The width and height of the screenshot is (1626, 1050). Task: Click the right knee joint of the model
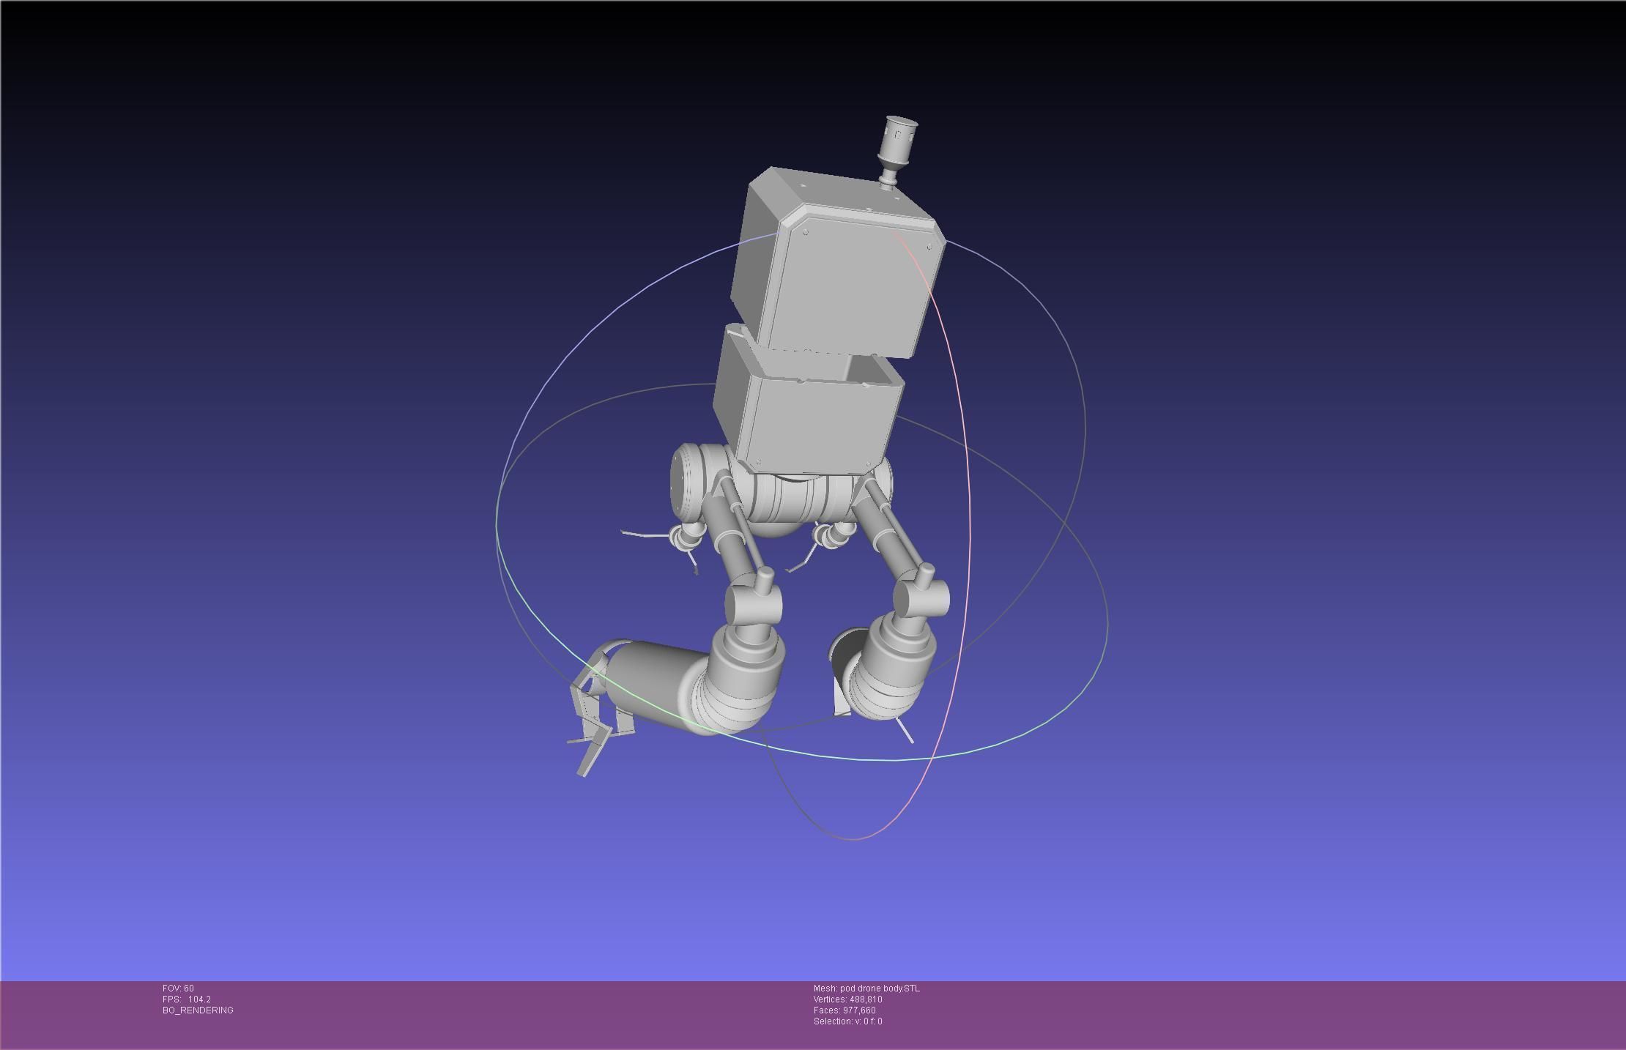(x=921, y=597)
